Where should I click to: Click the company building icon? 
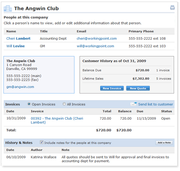point(8,8)
